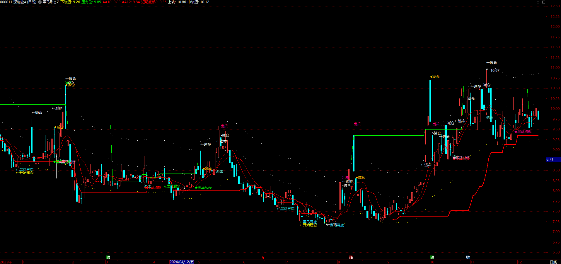This screenshot has height=264, width=561.
Task: Click the 8.71 current price tag on axis
Action: click(553, 159)
